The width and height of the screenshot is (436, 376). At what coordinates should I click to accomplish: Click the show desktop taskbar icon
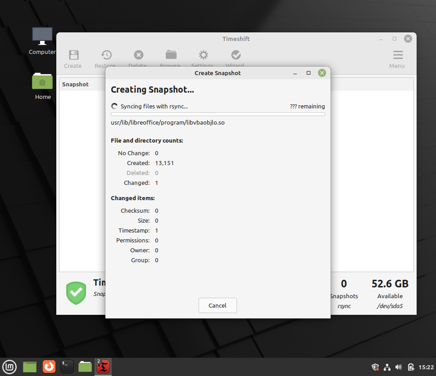(x=29, y=367)
